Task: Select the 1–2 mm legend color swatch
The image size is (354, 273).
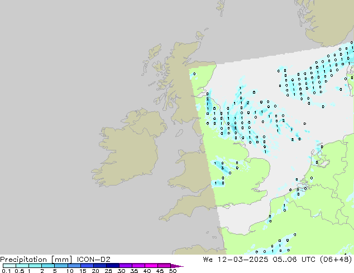Action: (35, 266)
